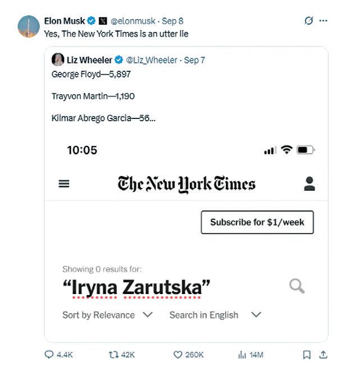Image resolution: width=342 pixels, height=367 pixels.
Task: Click the search magnifier icon
Action: tap(297, 286)
